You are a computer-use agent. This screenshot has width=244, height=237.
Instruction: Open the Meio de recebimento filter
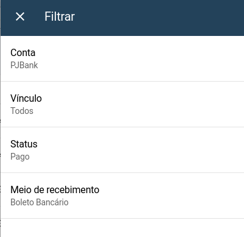(x=122, y=196)
